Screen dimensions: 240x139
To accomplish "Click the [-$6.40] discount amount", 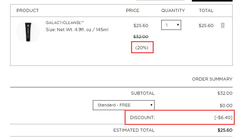I will pyautogui.click(x=223, y=117).
